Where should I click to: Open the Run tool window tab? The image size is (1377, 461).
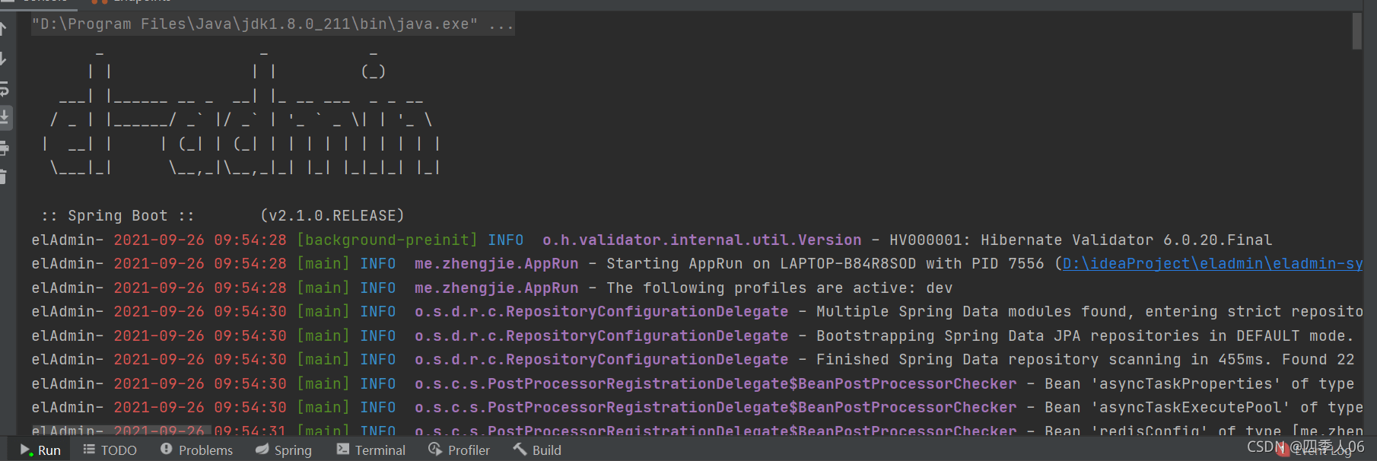point(40,450)
